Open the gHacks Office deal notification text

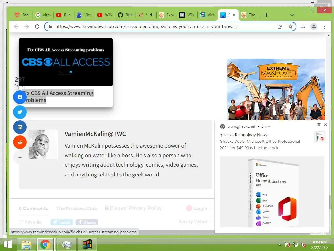260,144
